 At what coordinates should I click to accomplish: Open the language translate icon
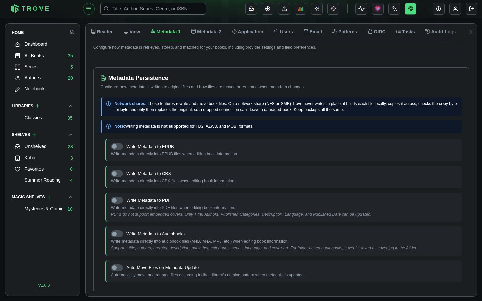[x=394, y=9]
